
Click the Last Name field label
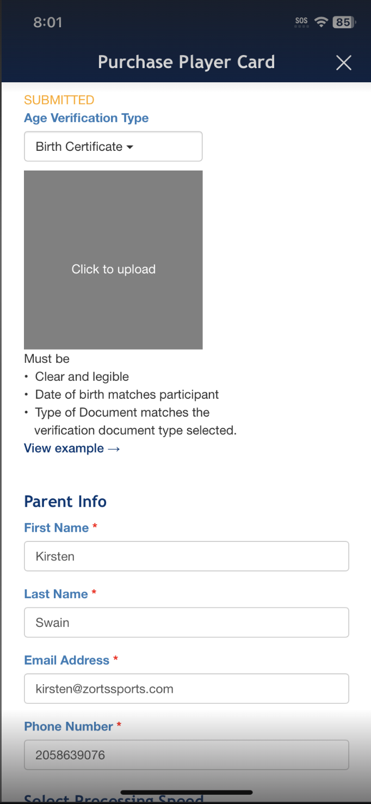point(56,594)
